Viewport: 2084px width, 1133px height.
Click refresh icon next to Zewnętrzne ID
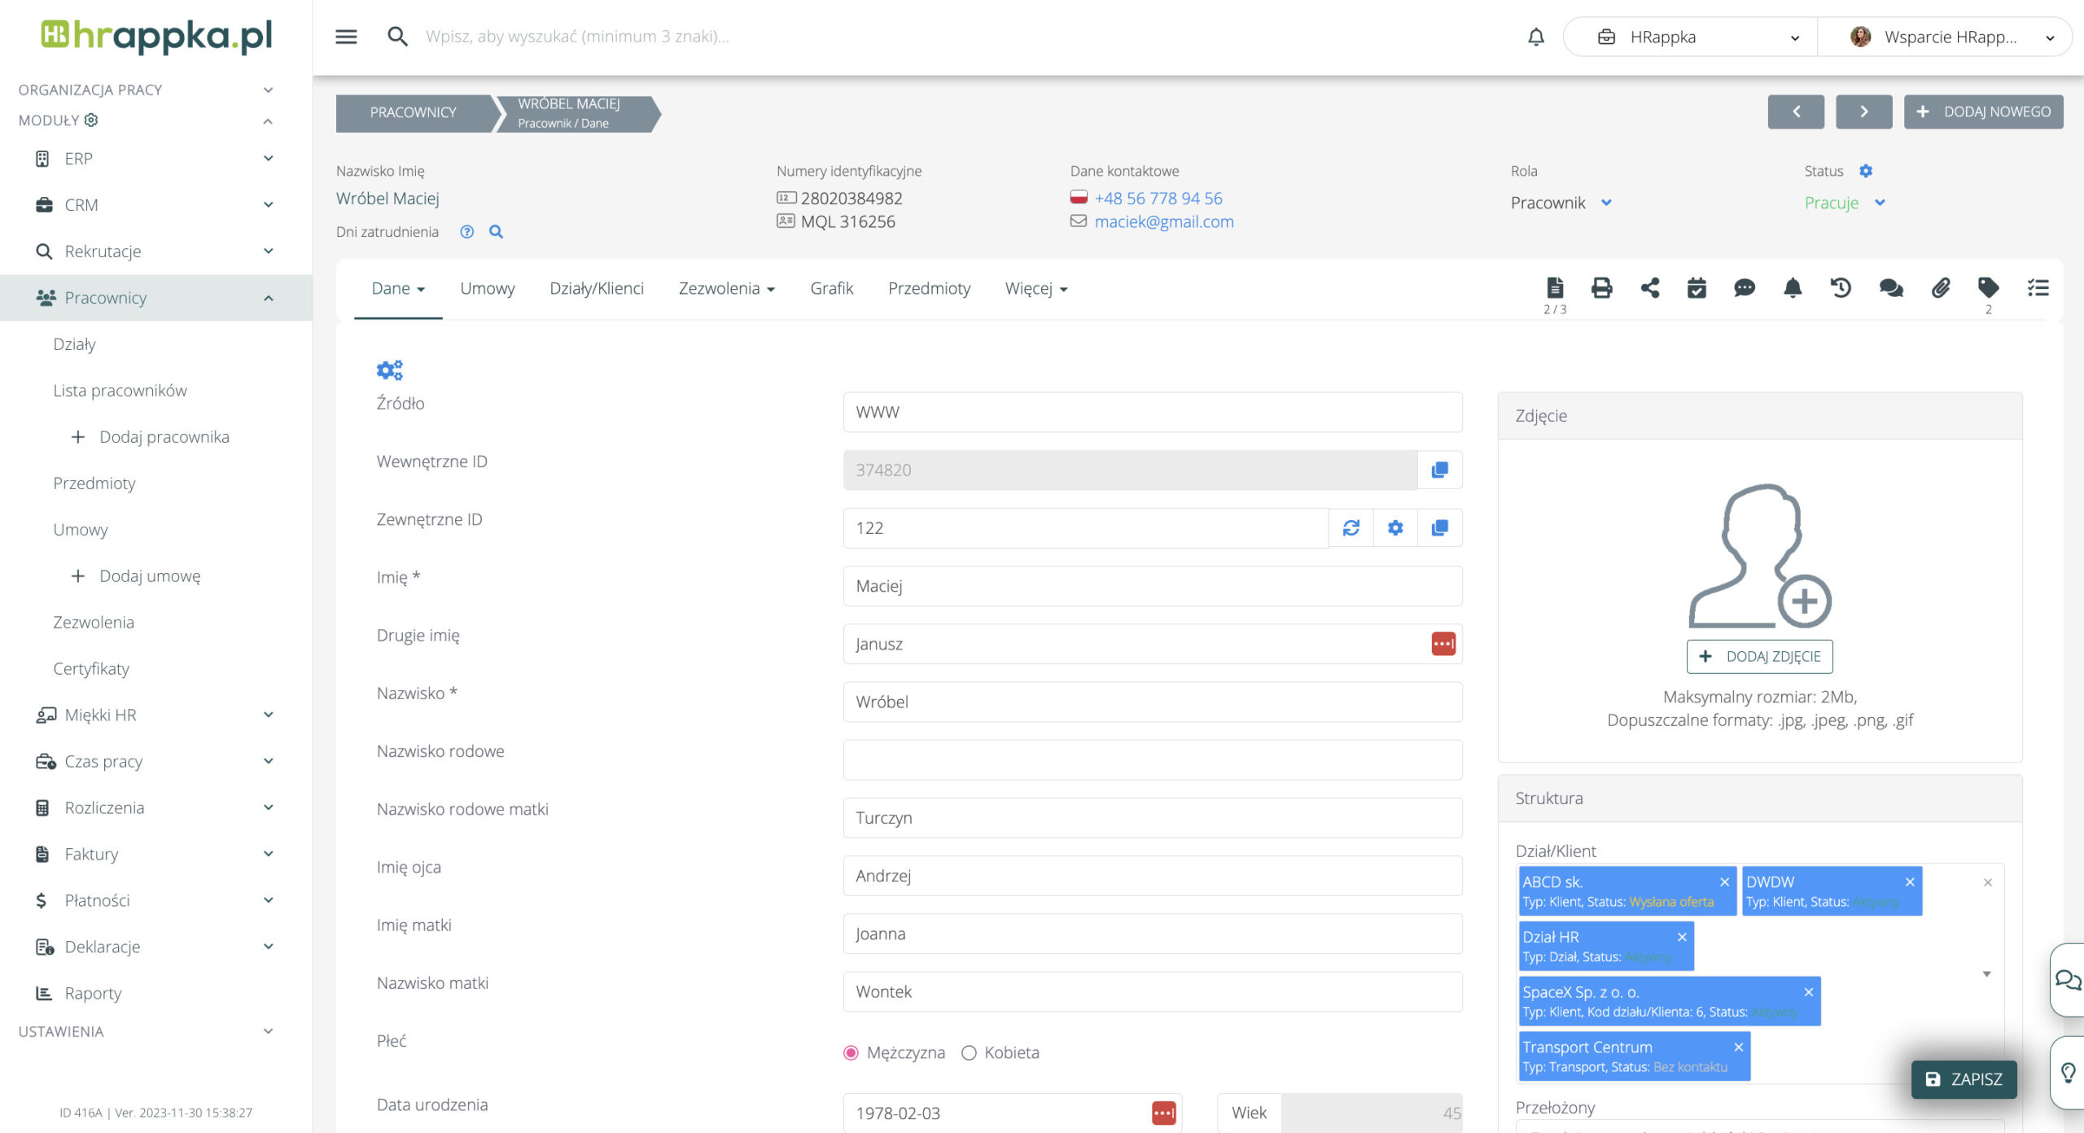[x=1351, y=528]
